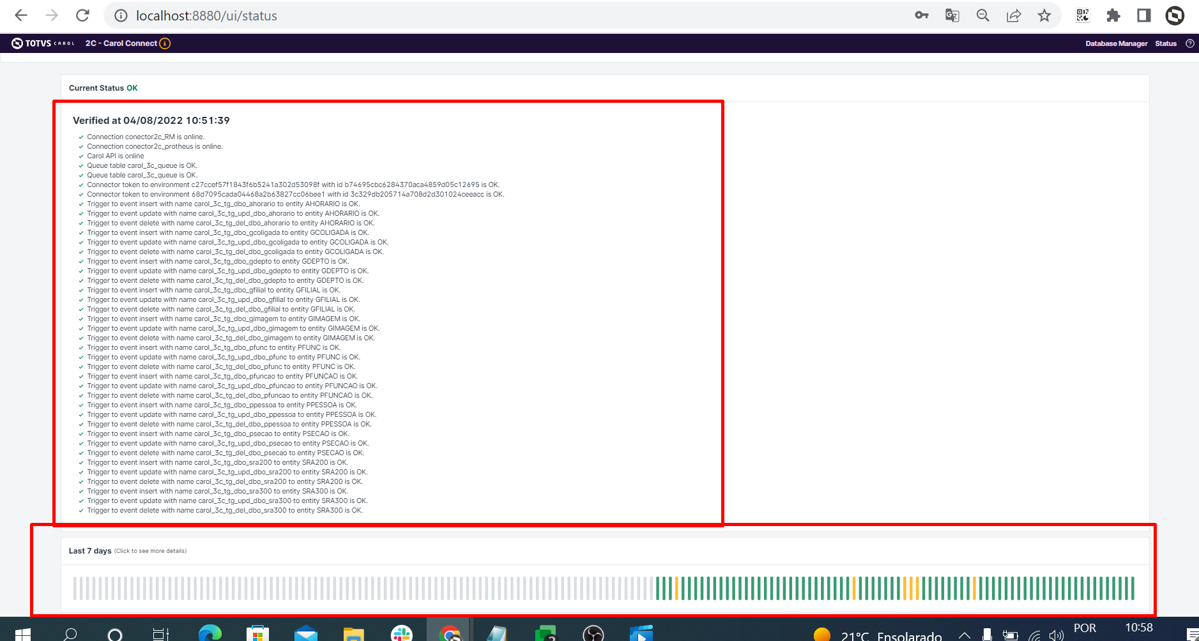Click the 2C - Carol Connect title
Screen dimensions: 1199x641
[x=121, y=43]
